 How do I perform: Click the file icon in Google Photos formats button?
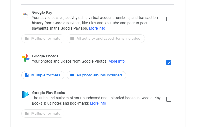(x=27, y=75)
